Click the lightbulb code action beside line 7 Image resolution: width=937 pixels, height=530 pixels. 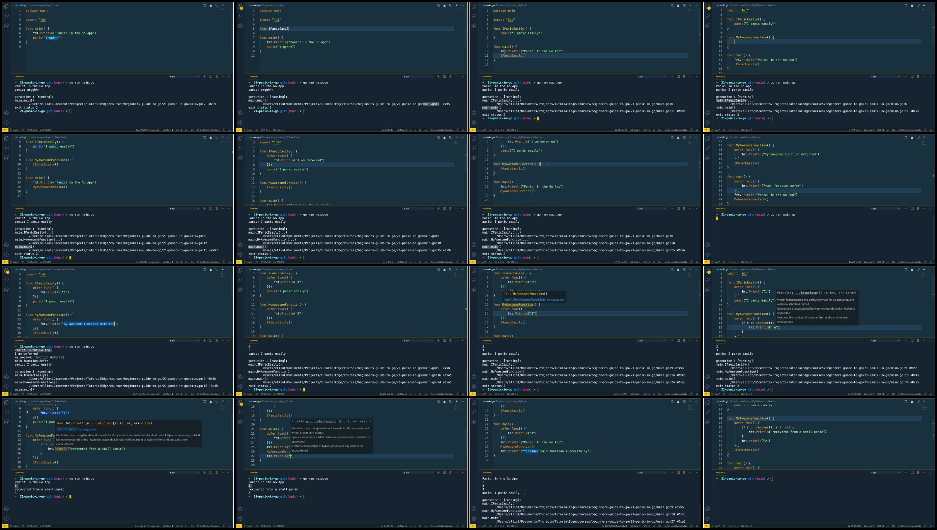pyautogui.click(x=27, y=412)
